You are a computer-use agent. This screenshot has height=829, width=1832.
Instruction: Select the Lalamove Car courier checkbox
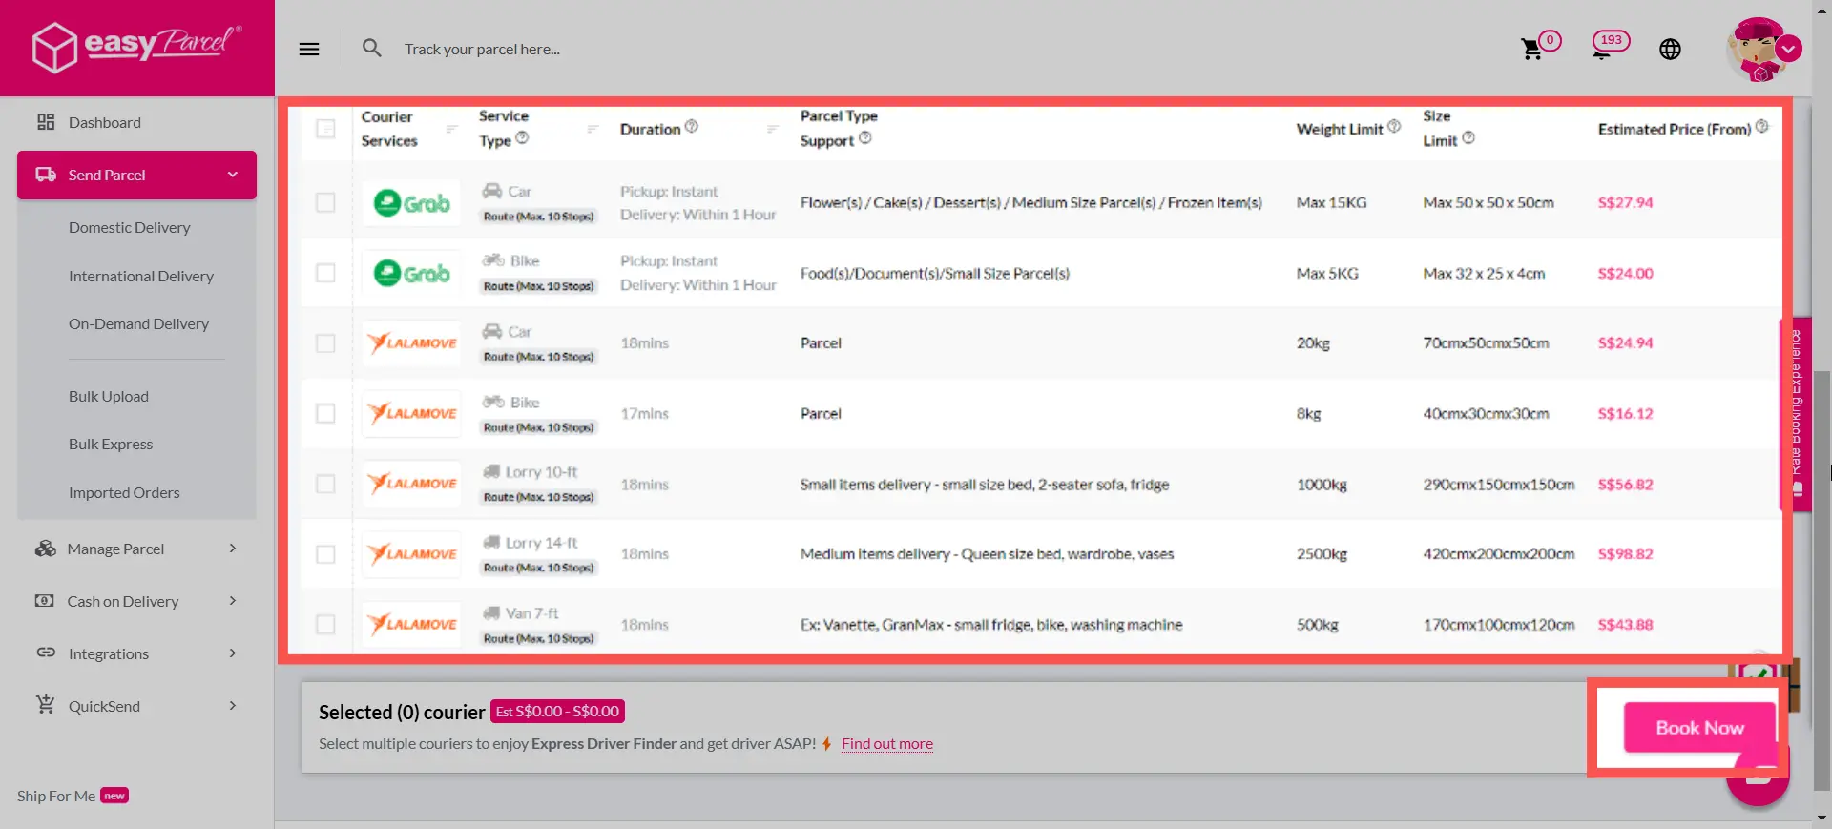pyautogui.click(x=325, y=342)
